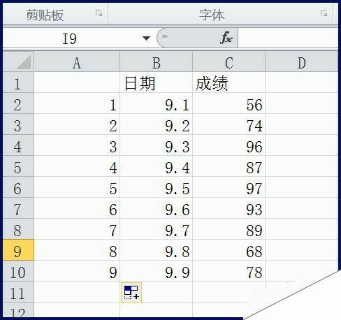Screen dimensions: 341x320
Task: Select row 11 header
Action: [18, 292]
